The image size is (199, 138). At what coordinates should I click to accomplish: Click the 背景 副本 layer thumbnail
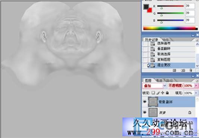click(153, 102)
